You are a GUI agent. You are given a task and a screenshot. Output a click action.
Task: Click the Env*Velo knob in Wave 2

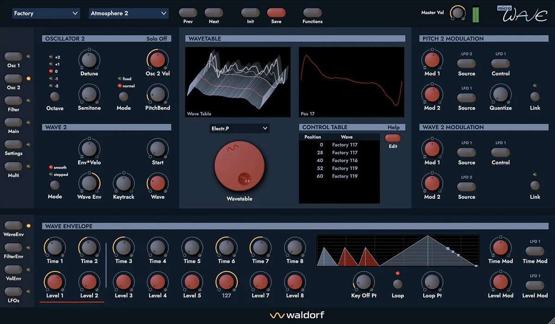[x=89, y=148]
